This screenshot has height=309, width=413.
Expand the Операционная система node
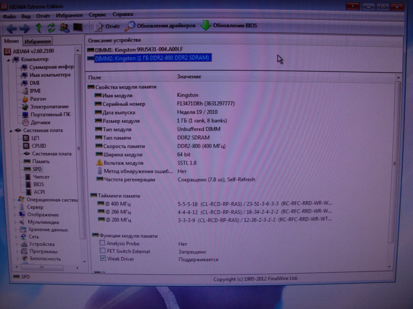click(15, 200)
